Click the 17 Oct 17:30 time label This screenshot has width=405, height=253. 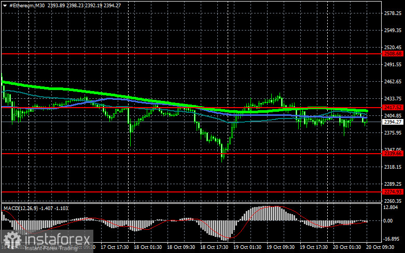tap(115, 247)
